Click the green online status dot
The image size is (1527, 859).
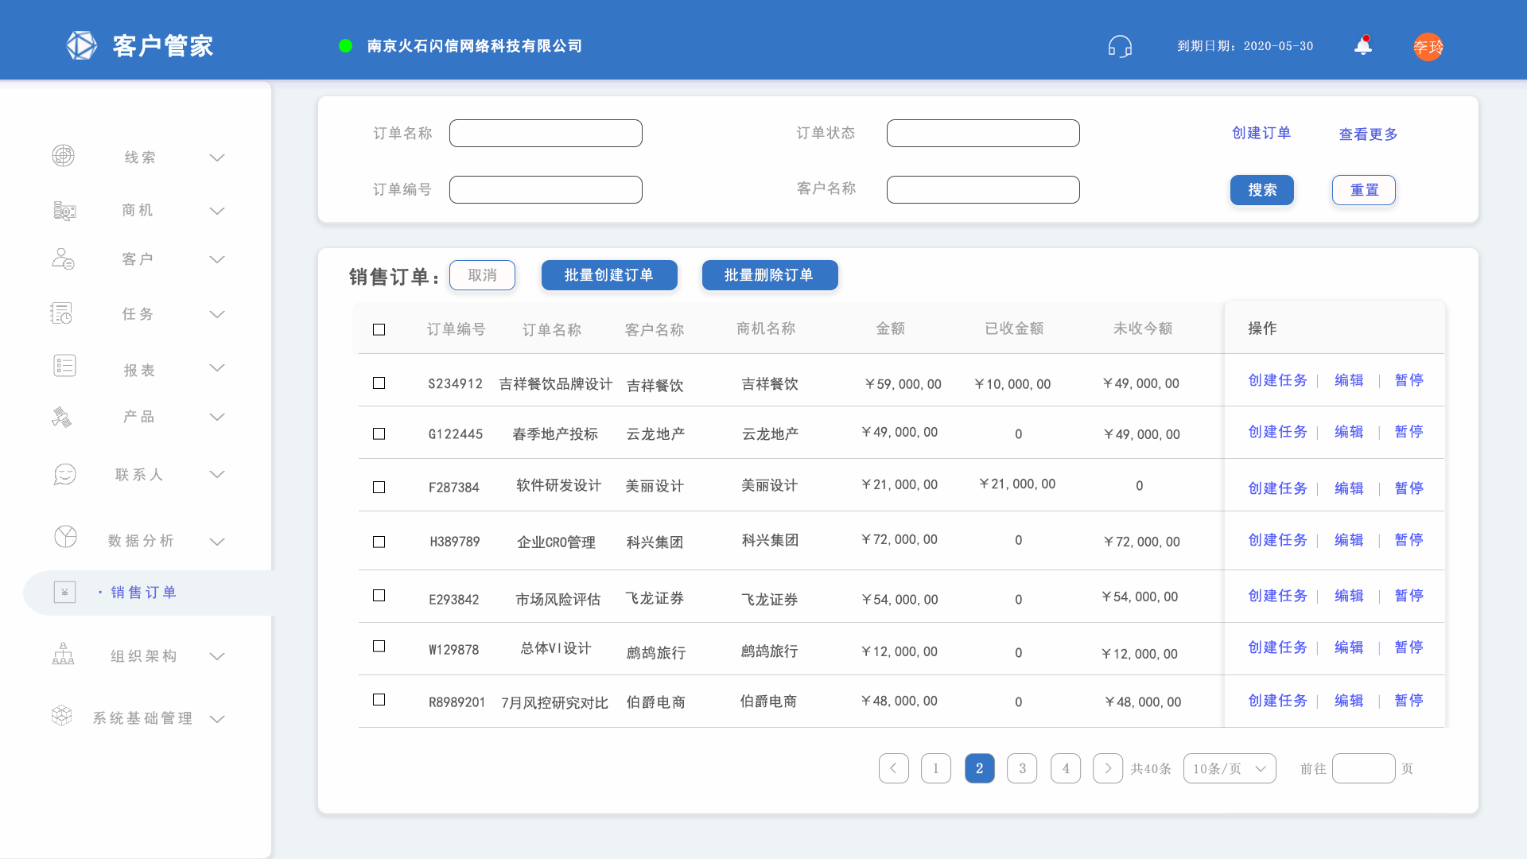(x=345, y=46)
